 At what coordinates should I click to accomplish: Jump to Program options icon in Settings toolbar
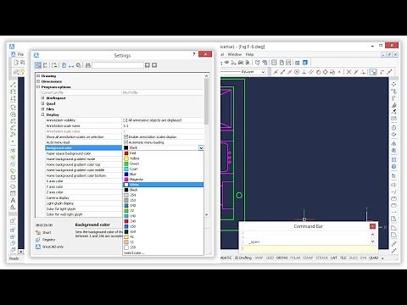coord(78,65)
